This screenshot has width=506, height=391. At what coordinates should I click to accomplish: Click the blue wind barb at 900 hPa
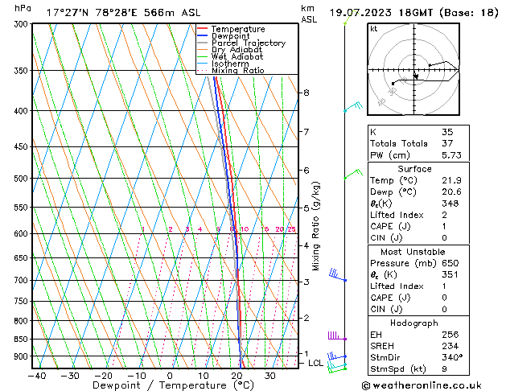tap(336, 356)
